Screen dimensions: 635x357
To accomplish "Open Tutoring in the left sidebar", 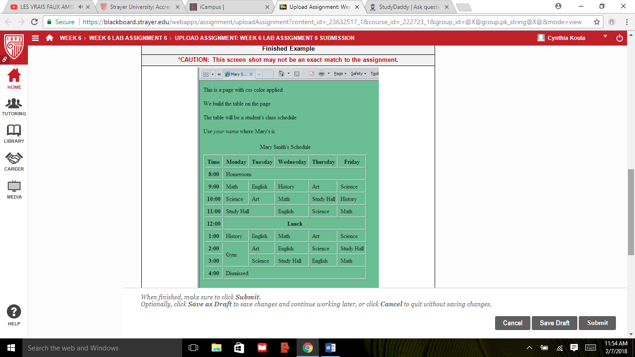I will coord(14,107).
